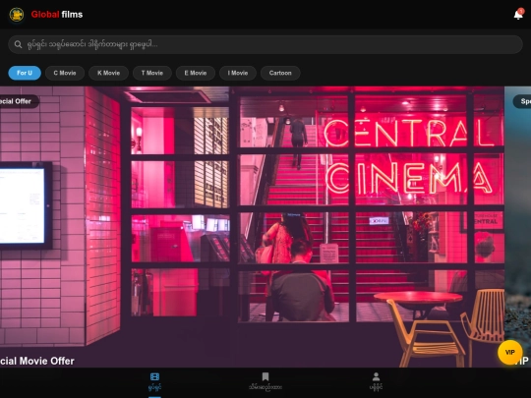Select the T Movie category
The image size is (531, 398).
click(x=152, y=73)
